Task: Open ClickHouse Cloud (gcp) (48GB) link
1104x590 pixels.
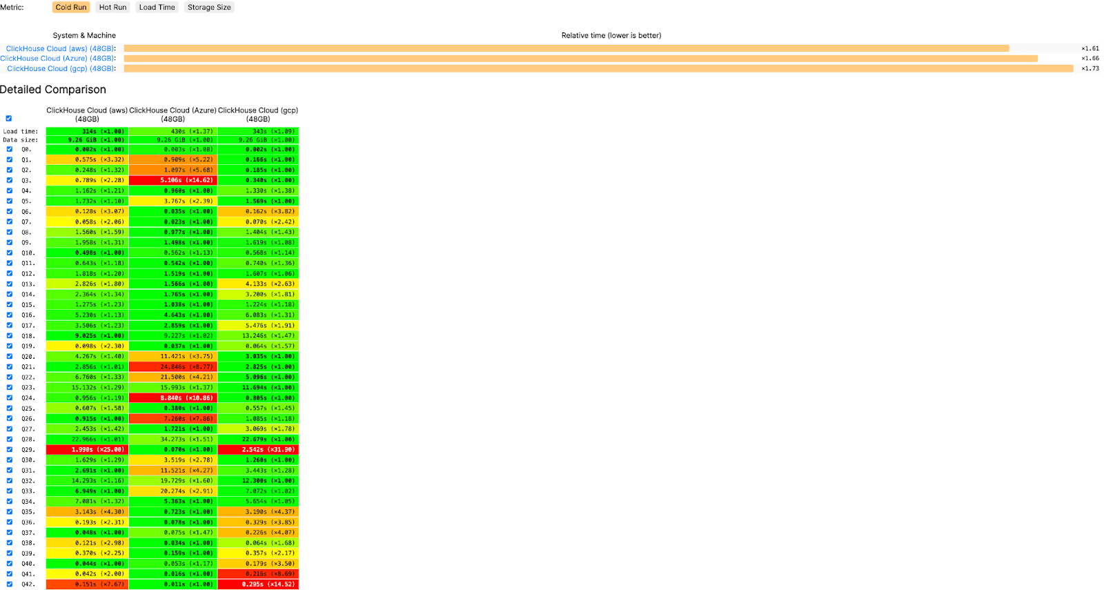Action: tap(61, 69)
